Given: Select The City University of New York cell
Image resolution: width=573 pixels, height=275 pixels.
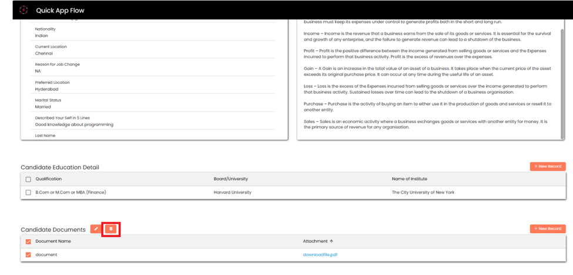Looking at the screenshot, I should coord(423,192).
